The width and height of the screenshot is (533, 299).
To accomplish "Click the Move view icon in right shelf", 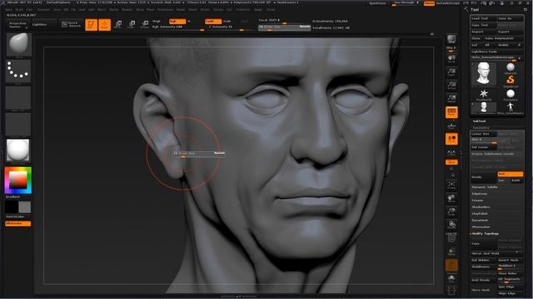I will [x=451, y=198].
